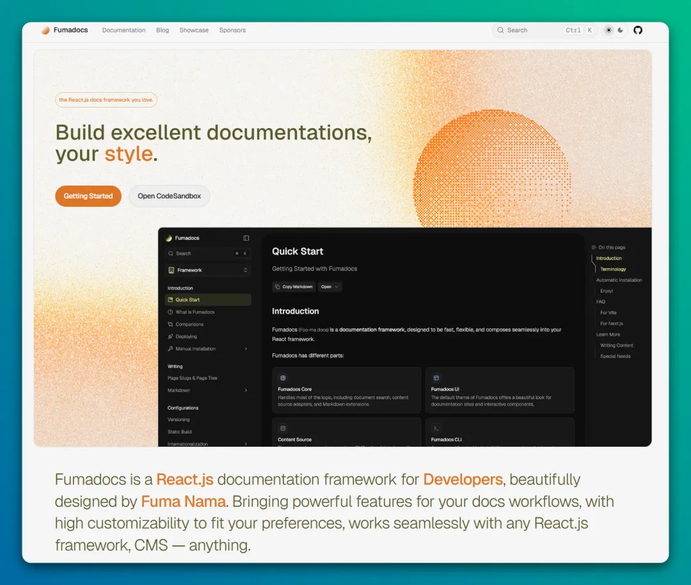This screenshot has height=585, width=691.
Task: Click the Getting Started button
Action: click(88, 196)
